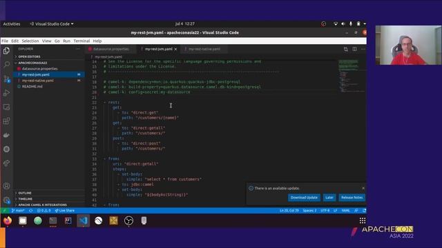Click the main branch indicator in status bar
Image resolution: width=442 pixels, height=248 pixels.
(18, 211)
